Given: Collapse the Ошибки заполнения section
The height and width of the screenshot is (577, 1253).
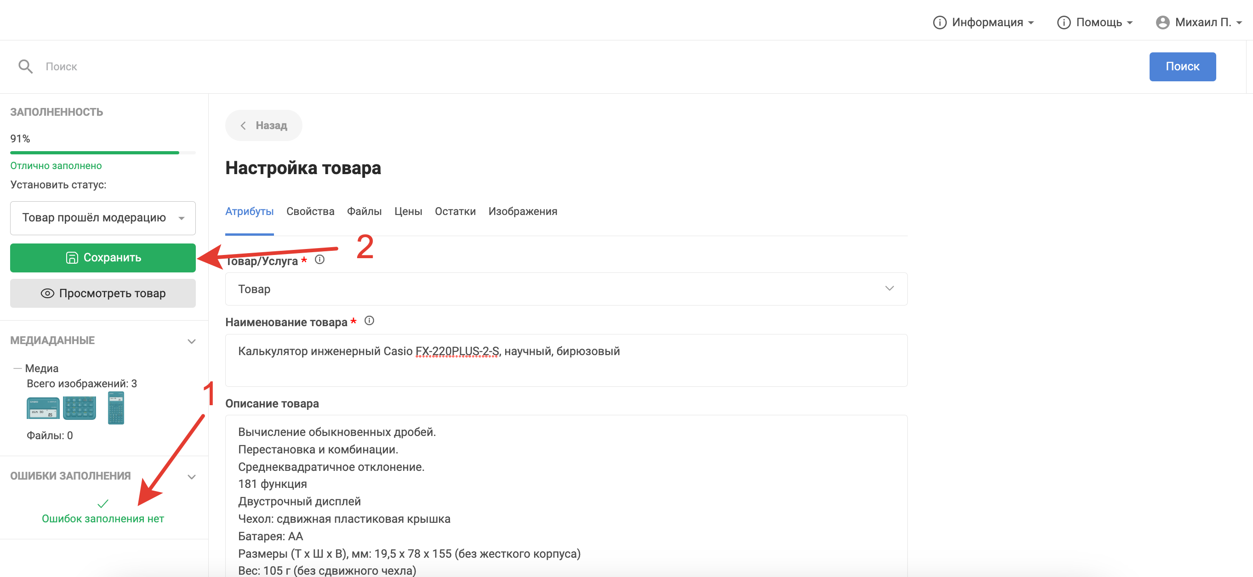Looking at the screenshot, I should point(192,477).
